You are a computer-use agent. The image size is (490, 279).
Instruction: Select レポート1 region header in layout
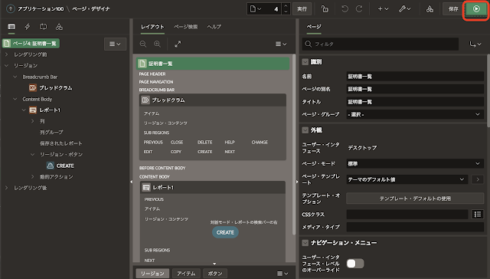tap(213, 187)
